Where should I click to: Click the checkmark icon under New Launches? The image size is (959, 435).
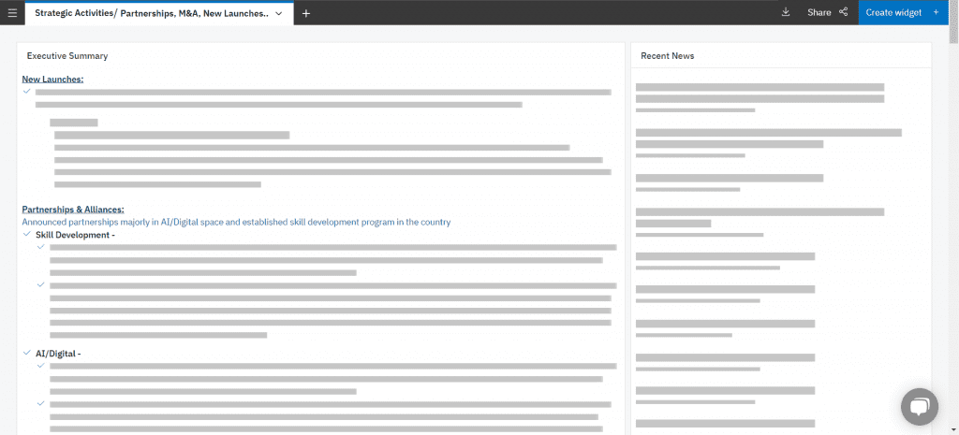[x=27, y=92]
